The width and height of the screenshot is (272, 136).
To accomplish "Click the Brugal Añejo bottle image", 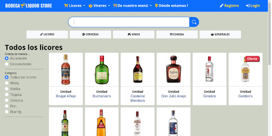I will click(x=66, y=69).
